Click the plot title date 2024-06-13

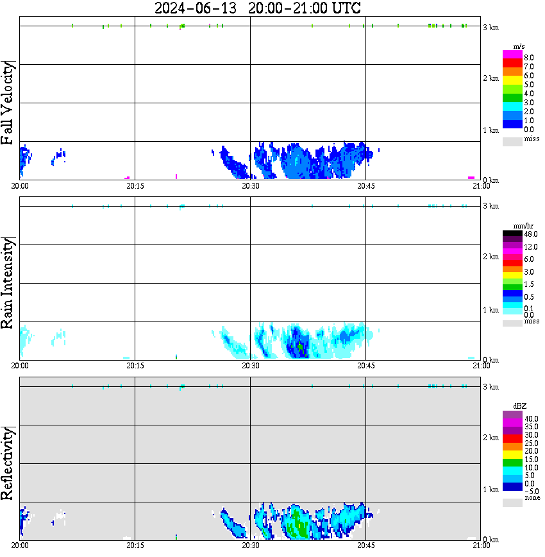point(196,8)
